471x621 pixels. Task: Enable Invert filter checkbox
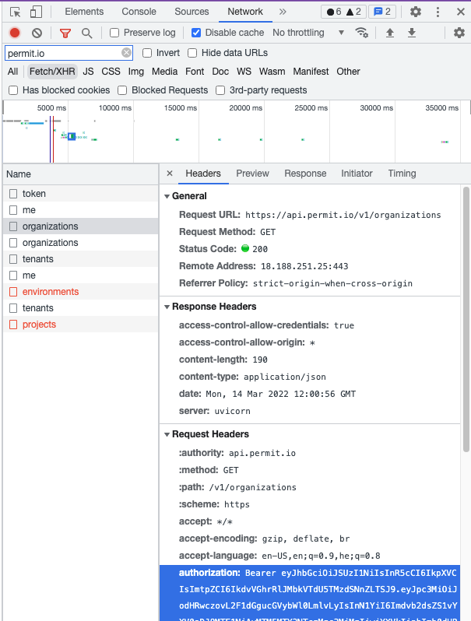click(147, 53)
